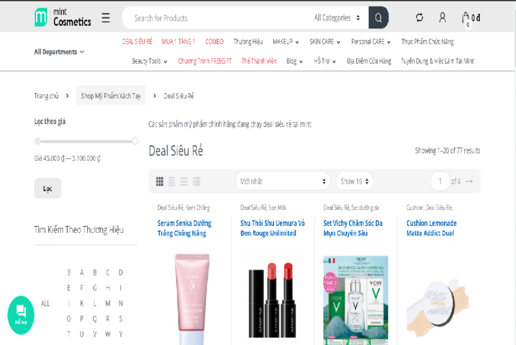Open Cushion Lemonade Matte Addict Dual
Screen dimensions: 516x345
432,228
